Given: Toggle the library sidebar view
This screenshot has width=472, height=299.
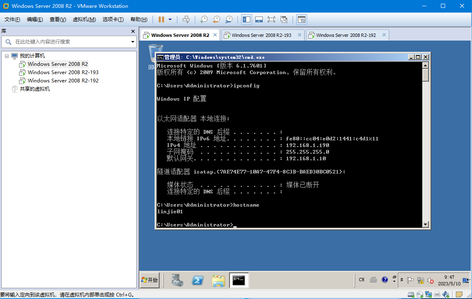Looking at the screenshot, I should (247, 19).
